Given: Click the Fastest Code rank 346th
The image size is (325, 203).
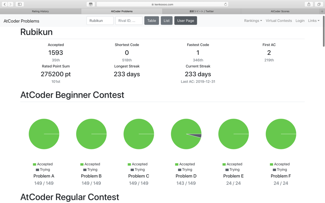Looking at the screenshot, I should tap(198, 60).
